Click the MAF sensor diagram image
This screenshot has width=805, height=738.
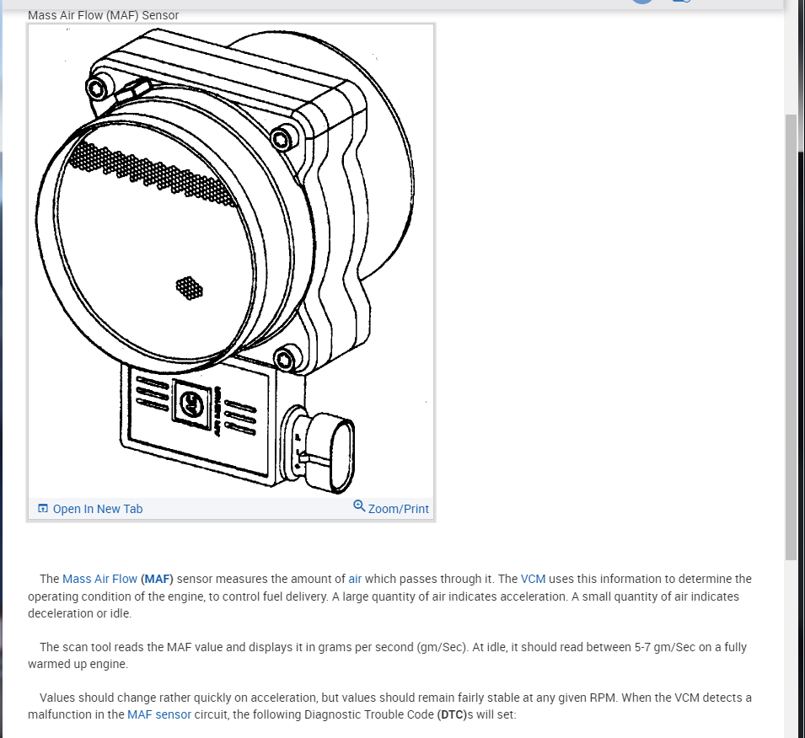pos(230,261)
